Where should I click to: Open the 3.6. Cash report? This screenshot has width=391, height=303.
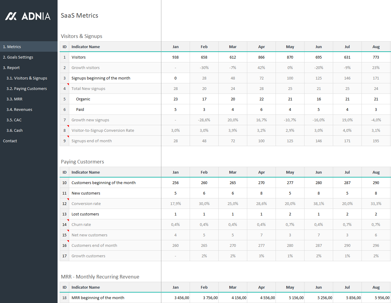click(15, 130)
